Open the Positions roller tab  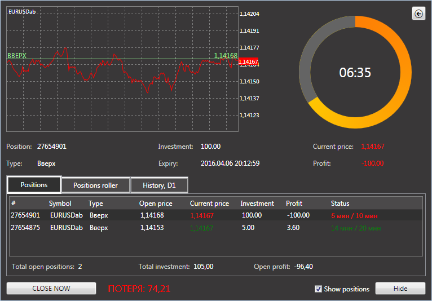[x=96, y=185]
